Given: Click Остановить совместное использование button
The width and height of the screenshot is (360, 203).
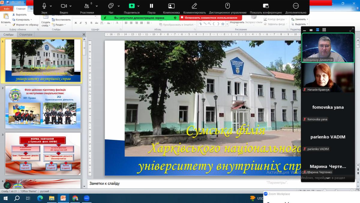Looking at the screenshot, I should click(x=211, y=18).
